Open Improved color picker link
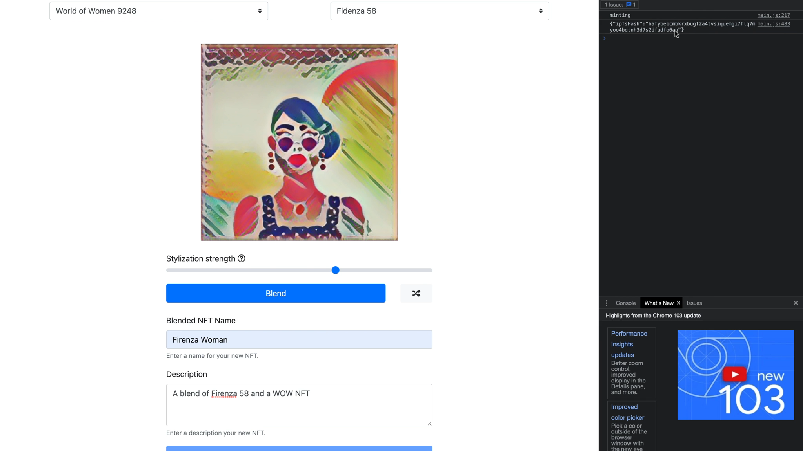Viewport: 803px width, 451px height. click(627, 412)
